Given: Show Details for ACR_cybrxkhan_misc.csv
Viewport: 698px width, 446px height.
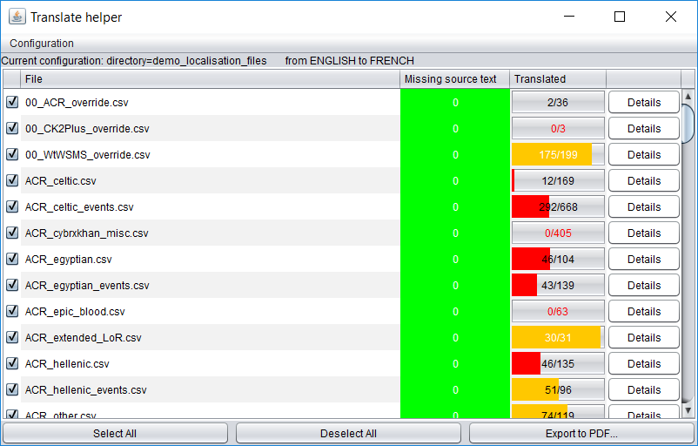Looking at the screenshot, I should (644, 233).
